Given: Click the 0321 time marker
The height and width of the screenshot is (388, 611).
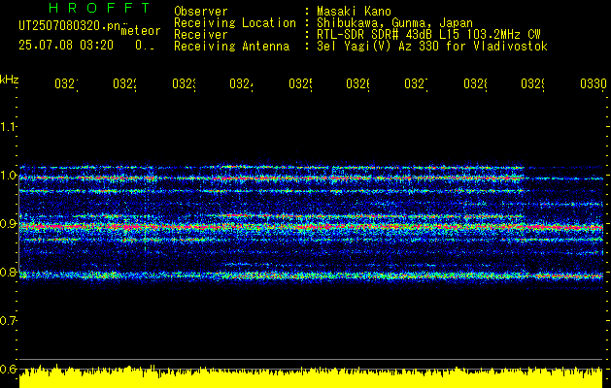Looking at the screenshot, I should (x=66, y=84).
